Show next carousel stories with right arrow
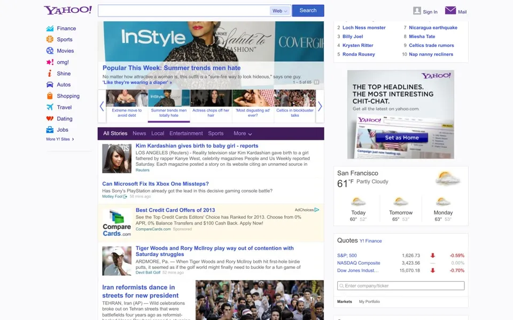 320,106
